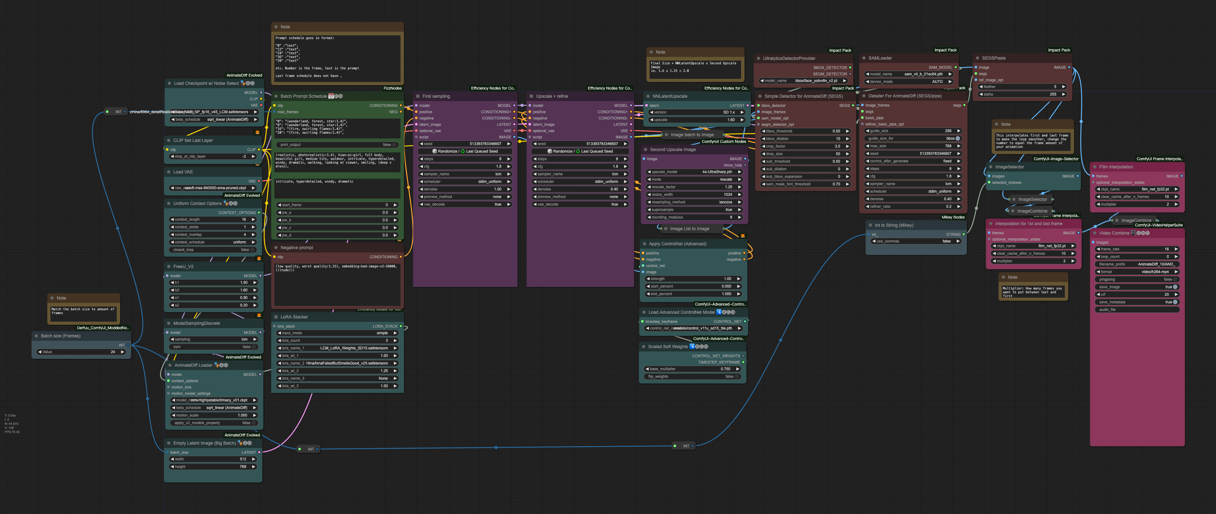Click Randomize / Last Queued Seed in First sampling

(x=465, y=151)
